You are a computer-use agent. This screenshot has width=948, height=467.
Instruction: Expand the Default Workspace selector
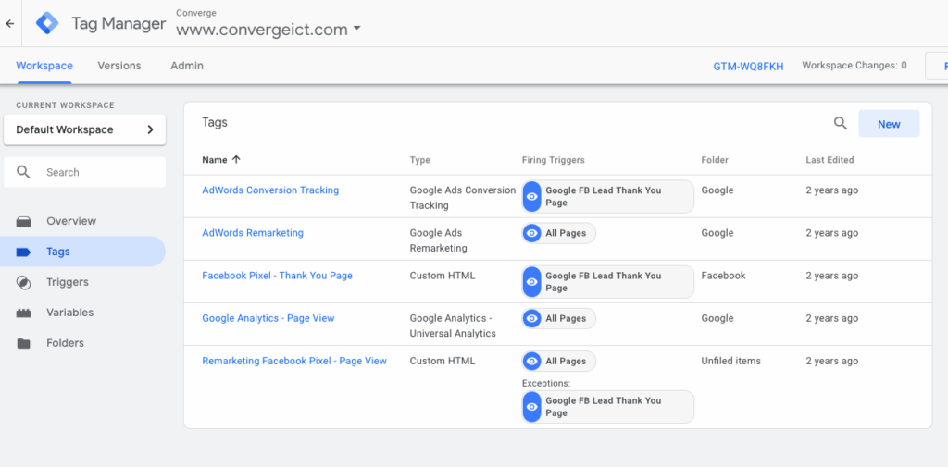(84, 129)
